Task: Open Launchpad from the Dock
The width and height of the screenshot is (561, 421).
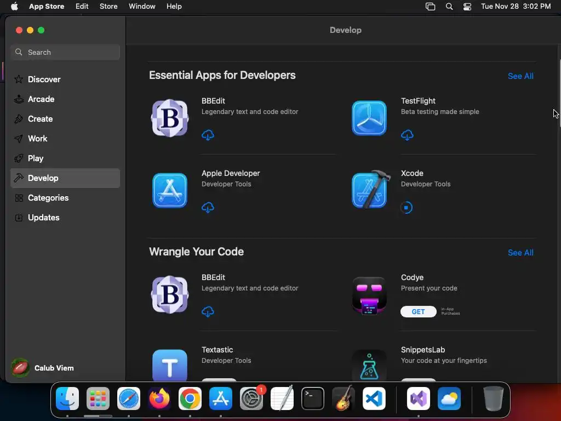Action: pyautogui.click(x=98, y=399)
